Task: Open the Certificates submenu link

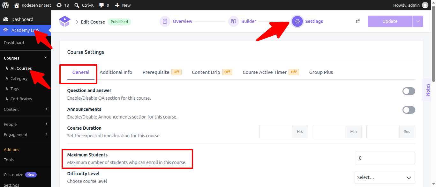Action: (21, 99)
